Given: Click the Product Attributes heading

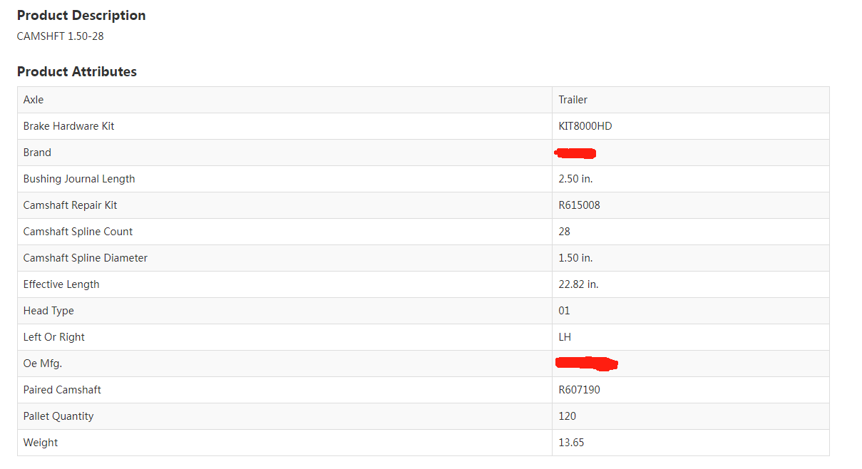Looking at the screenshot, I should click(x=77, y=72).
